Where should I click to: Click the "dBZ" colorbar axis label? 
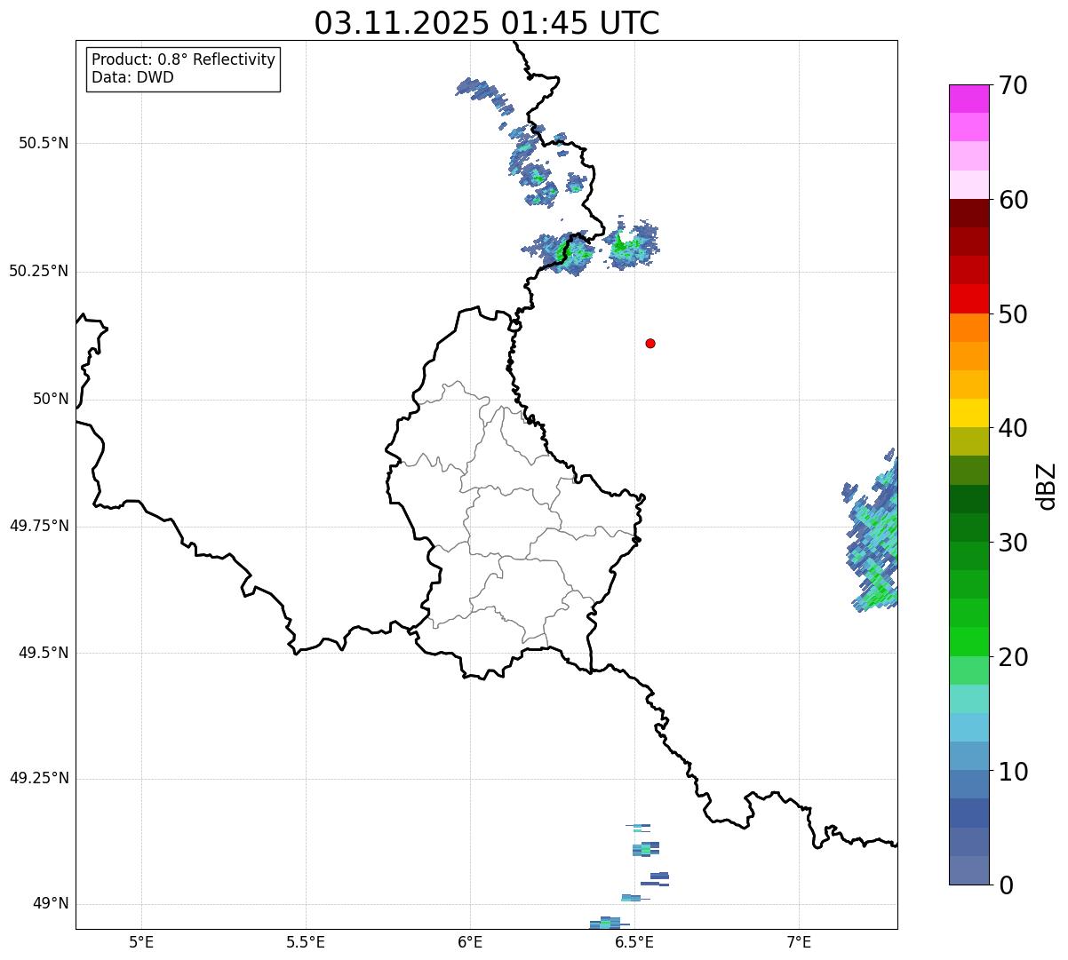1047,486
